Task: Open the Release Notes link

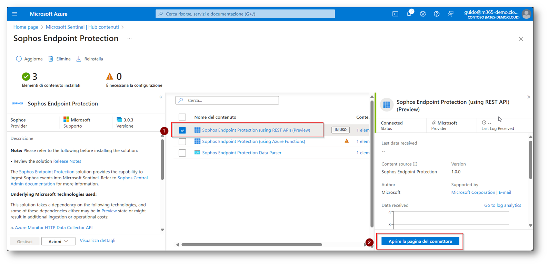Action: click(x=67, y=161)
